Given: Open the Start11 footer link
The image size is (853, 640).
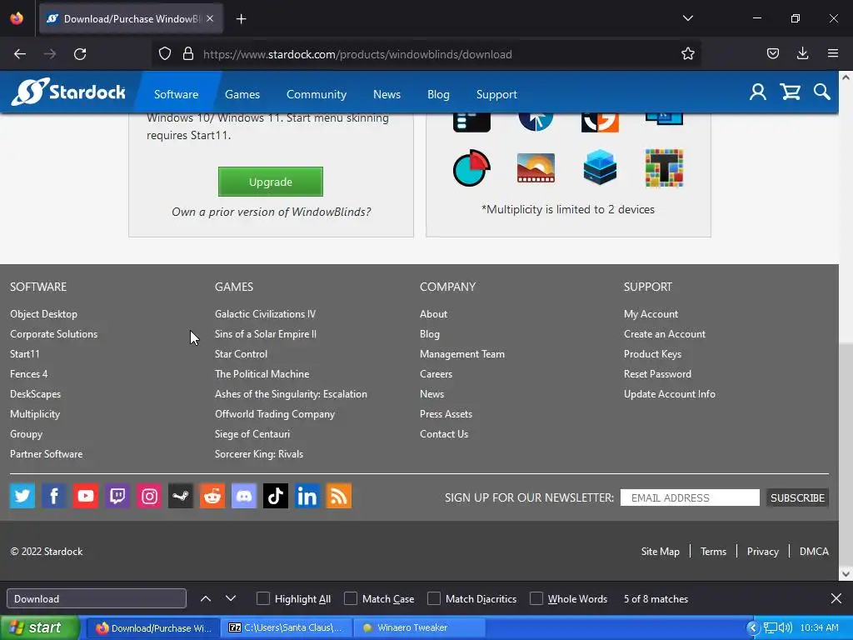Looking at the screenshot, I should click(24, 353).
